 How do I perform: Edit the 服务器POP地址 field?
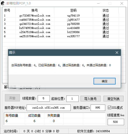(x=49, y=108)
